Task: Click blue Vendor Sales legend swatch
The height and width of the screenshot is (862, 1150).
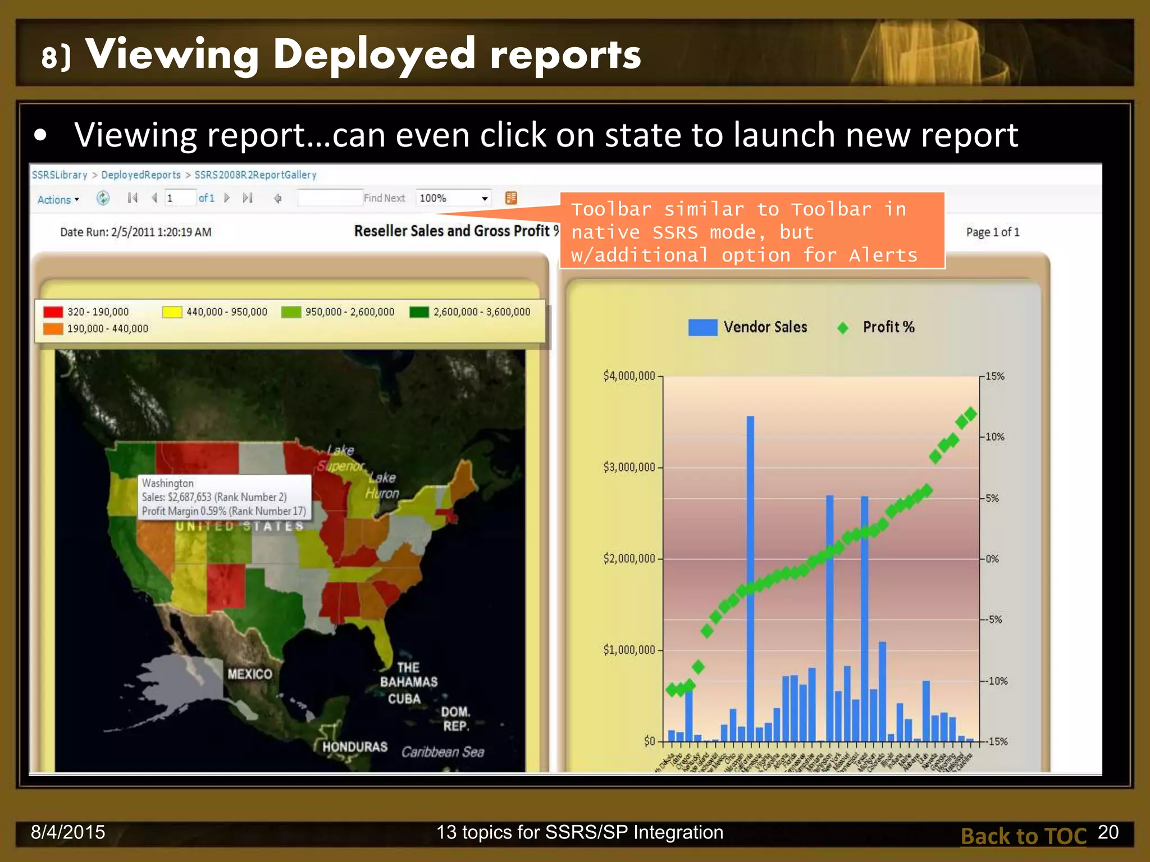Action: (702, 327)
